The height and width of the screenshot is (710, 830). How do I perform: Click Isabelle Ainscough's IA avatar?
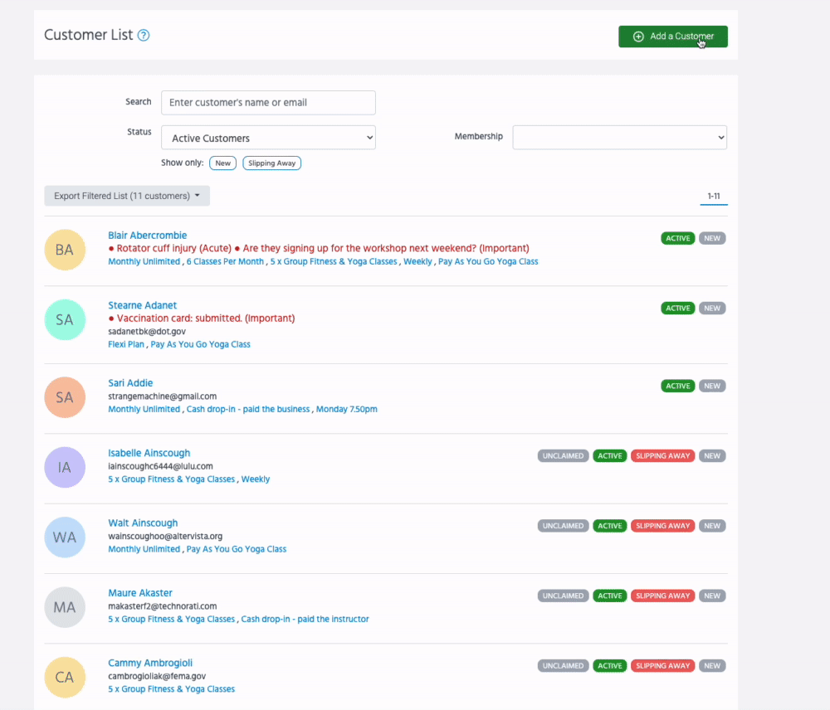point(65,467)
